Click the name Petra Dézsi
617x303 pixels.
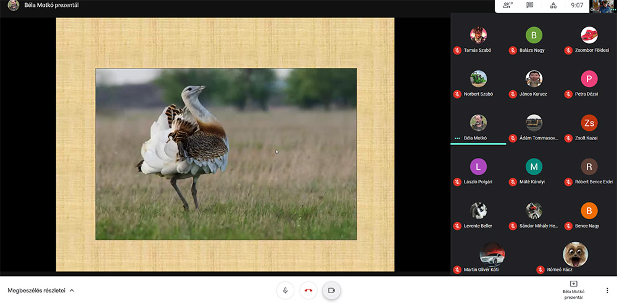point(587,94)
